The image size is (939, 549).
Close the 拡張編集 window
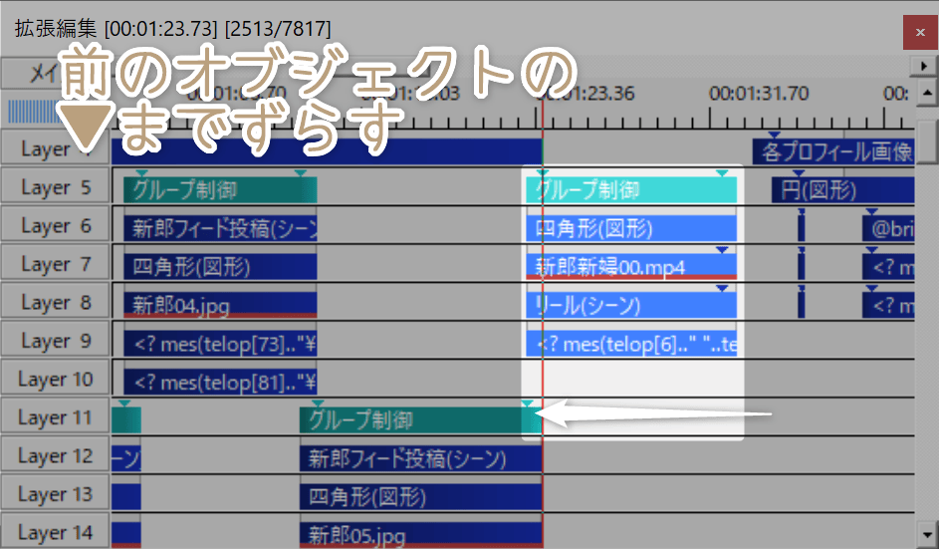[920, 32]
